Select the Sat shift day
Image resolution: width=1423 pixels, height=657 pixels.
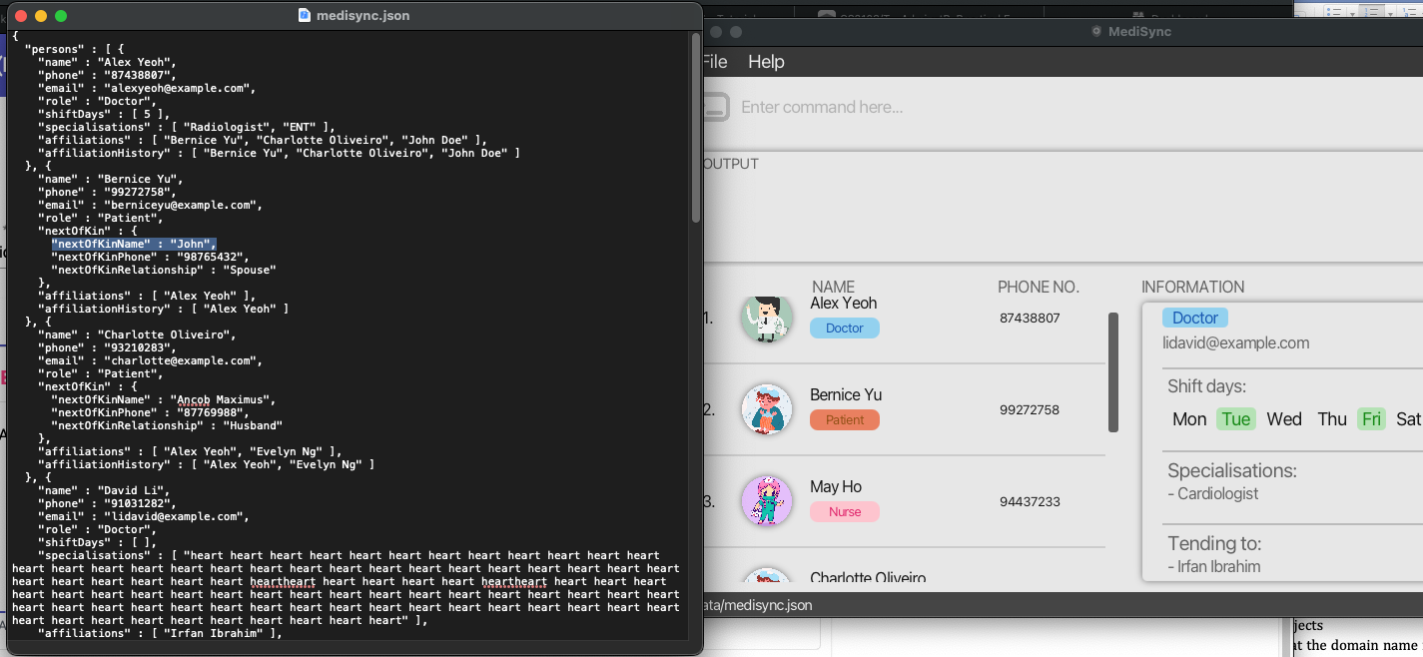click(1408, 419)
